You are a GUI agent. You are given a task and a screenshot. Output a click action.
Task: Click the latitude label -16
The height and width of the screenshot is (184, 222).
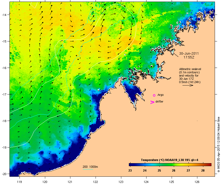[x=4, y=68]
